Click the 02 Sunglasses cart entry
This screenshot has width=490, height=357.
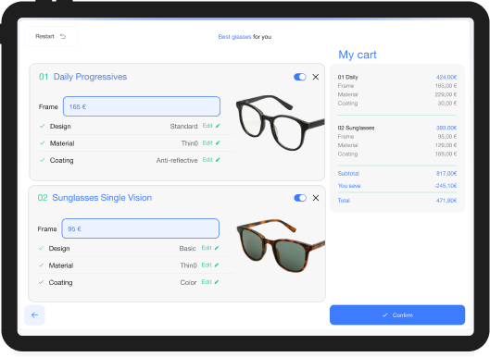356,128
